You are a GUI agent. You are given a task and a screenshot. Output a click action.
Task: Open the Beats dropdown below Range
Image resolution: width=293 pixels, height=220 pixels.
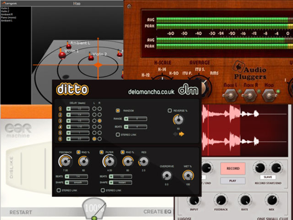pos(136,127)
